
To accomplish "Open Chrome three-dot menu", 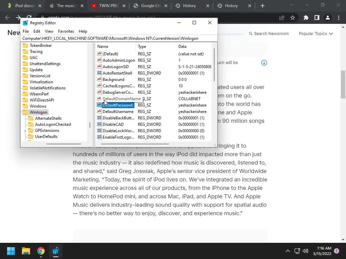I will 339,18.
